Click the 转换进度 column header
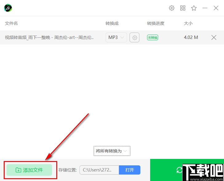 (x=156, y=23)
